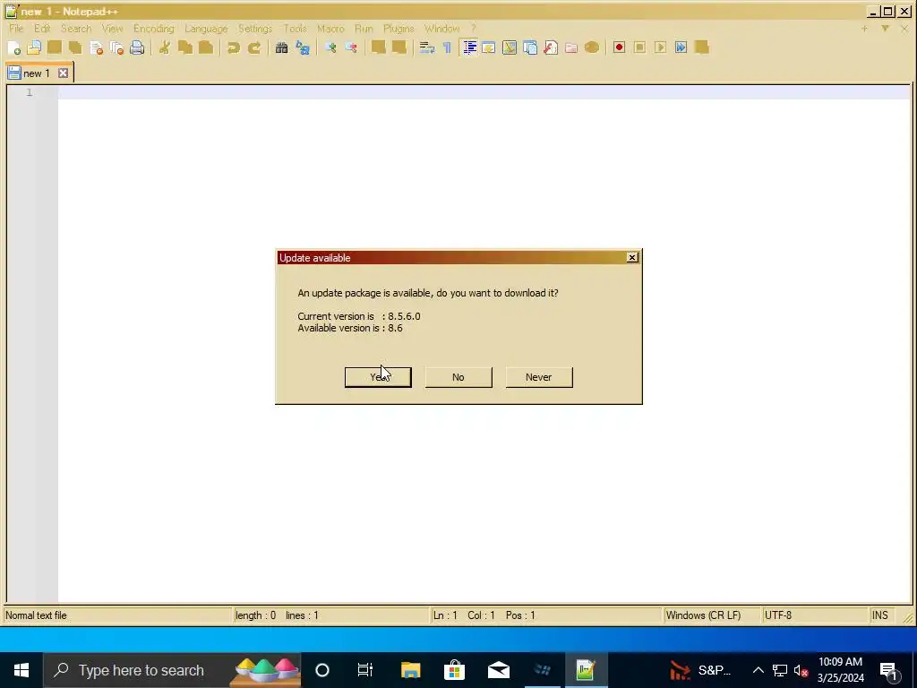Start macro recording with red dot icon
The height and width of the screenshot is (688, 917).
pos(620,48)
